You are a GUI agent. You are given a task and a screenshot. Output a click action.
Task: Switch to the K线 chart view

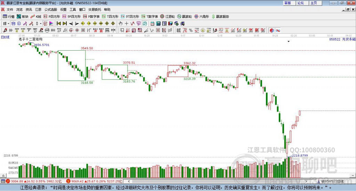point(36,17)
